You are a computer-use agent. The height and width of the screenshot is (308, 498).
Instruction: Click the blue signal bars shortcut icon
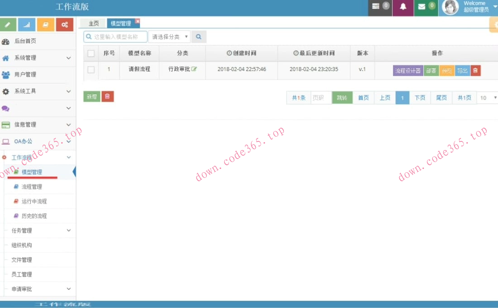point(27,24)
